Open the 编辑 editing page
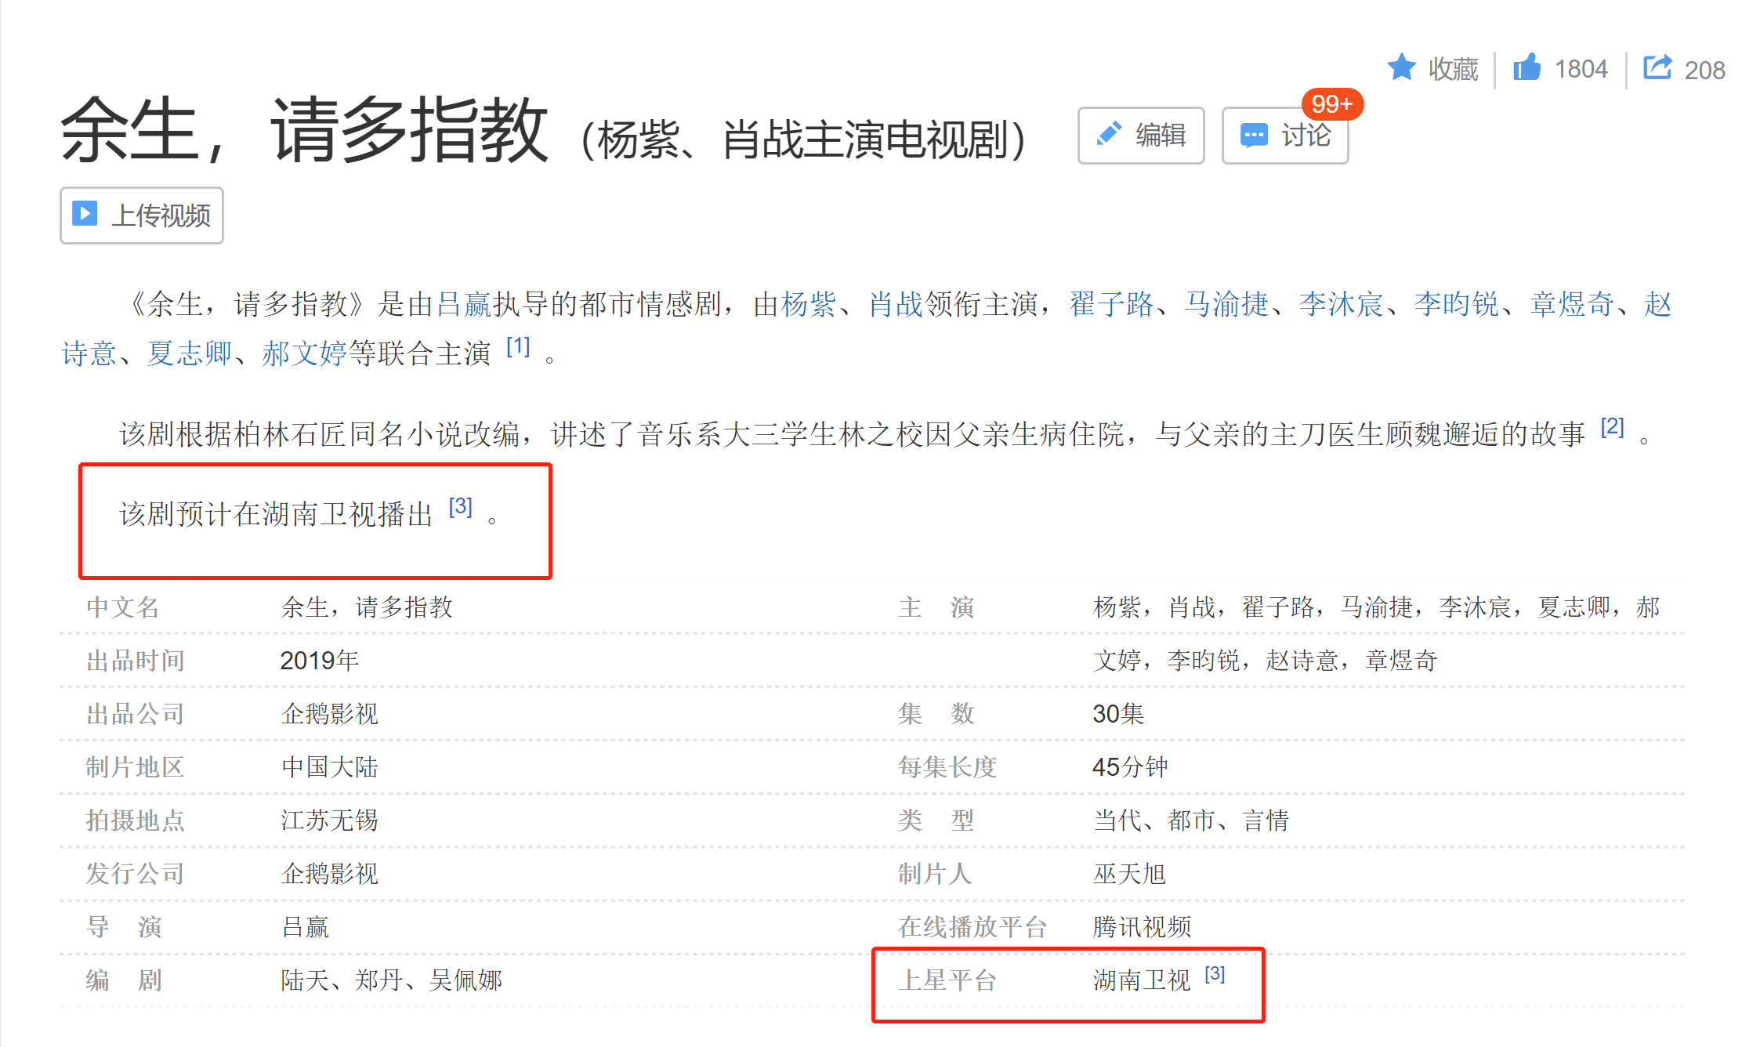 click(1142, 135)
